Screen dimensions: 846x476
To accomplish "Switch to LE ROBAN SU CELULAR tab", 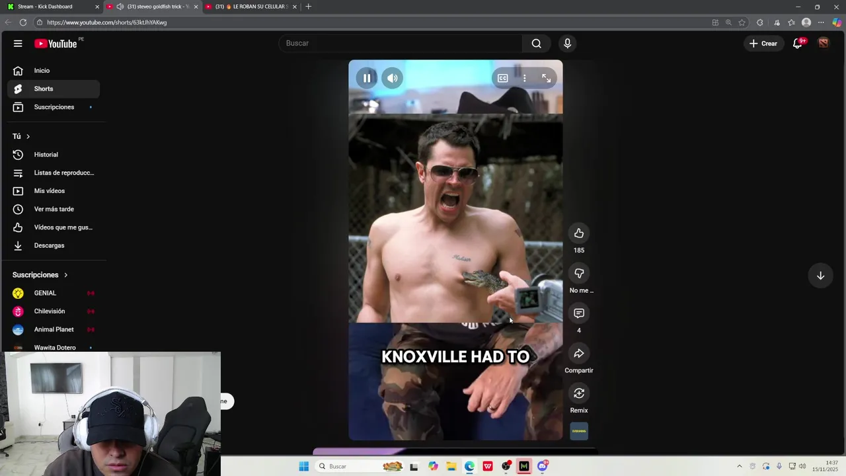I will [250, 7].
